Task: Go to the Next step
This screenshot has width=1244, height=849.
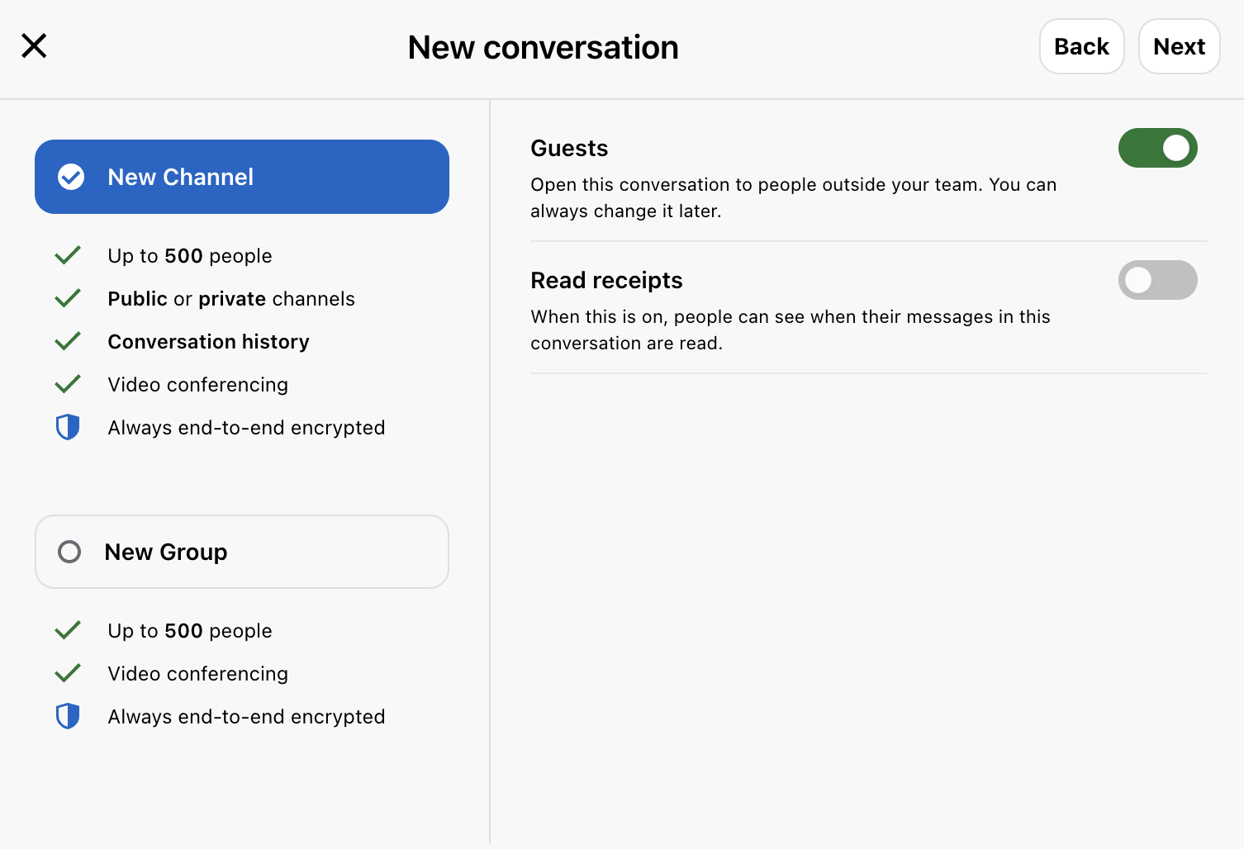Action: [1179, 46]
